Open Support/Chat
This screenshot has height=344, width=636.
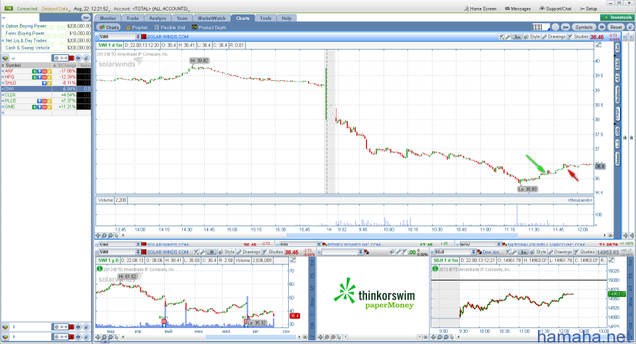(556, 9)
